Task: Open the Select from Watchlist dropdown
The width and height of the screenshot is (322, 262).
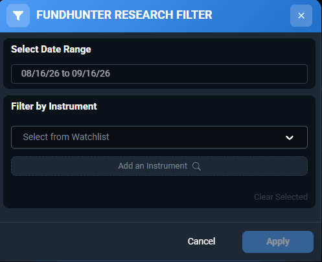Action: point(159,137)
